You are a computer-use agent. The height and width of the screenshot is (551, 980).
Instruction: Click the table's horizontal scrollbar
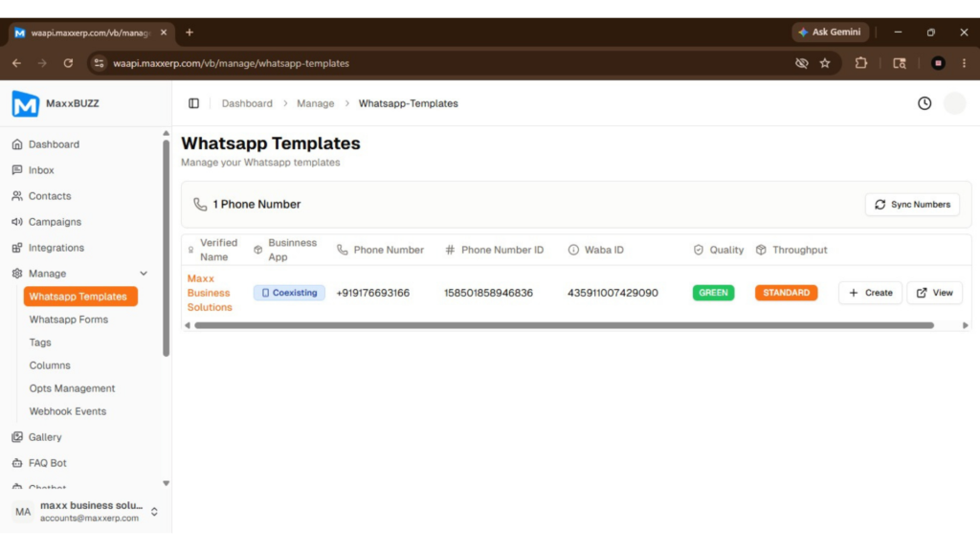click(x=564, y=325)
